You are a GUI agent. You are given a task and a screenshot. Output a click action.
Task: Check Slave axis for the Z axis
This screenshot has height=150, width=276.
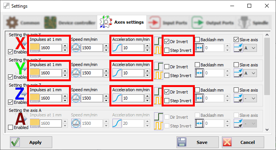click(236, 90)
